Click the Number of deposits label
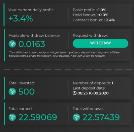 (92, 83)
